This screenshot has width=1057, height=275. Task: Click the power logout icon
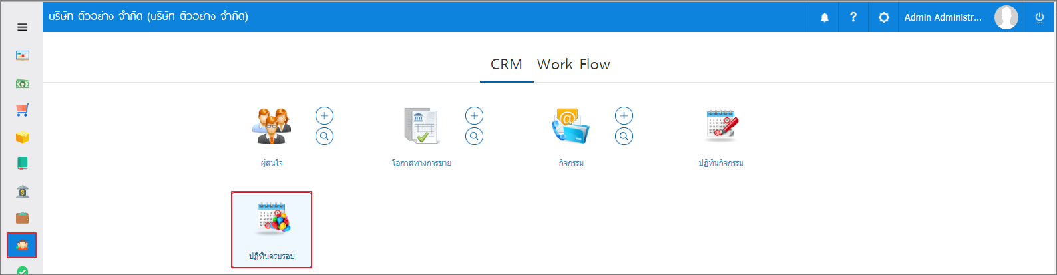coord(1039,17)
